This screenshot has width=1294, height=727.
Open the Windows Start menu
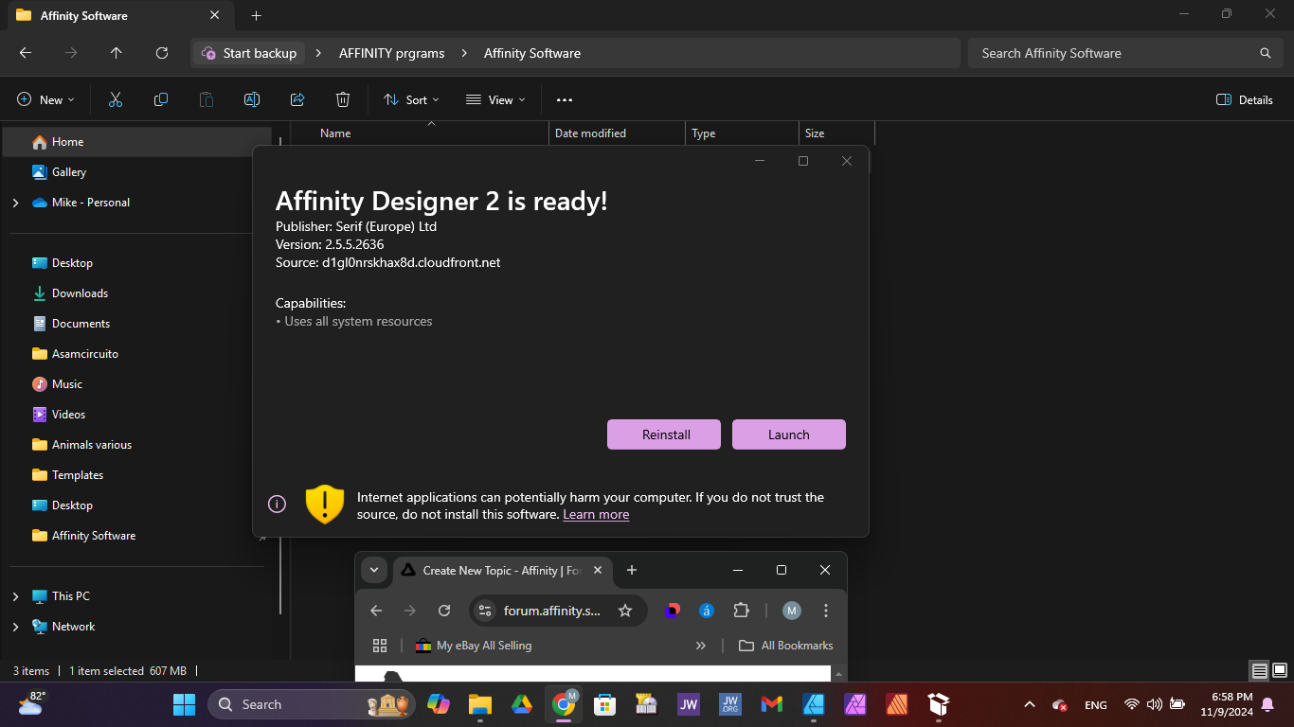(184, 704)
